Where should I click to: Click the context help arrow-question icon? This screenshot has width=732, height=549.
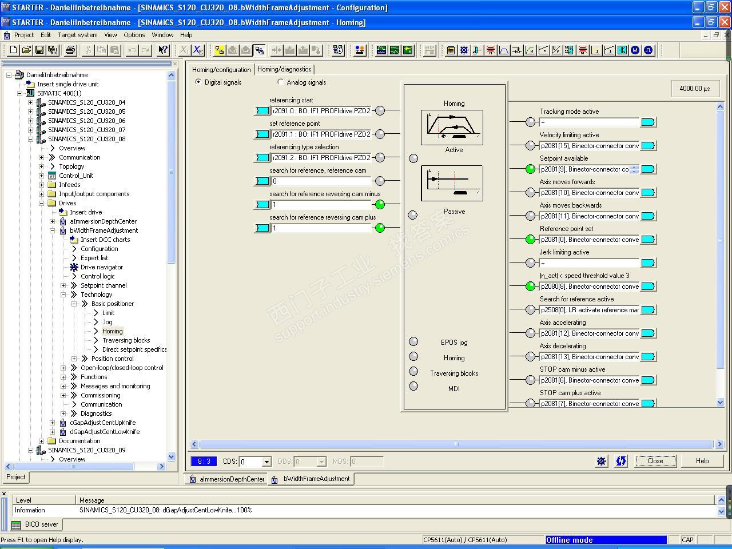click(162, 50)
